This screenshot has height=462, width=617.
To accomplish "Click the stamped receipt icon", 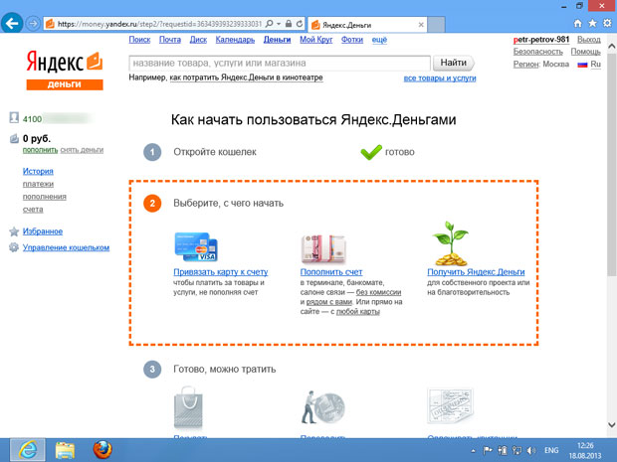I will 450,406.
